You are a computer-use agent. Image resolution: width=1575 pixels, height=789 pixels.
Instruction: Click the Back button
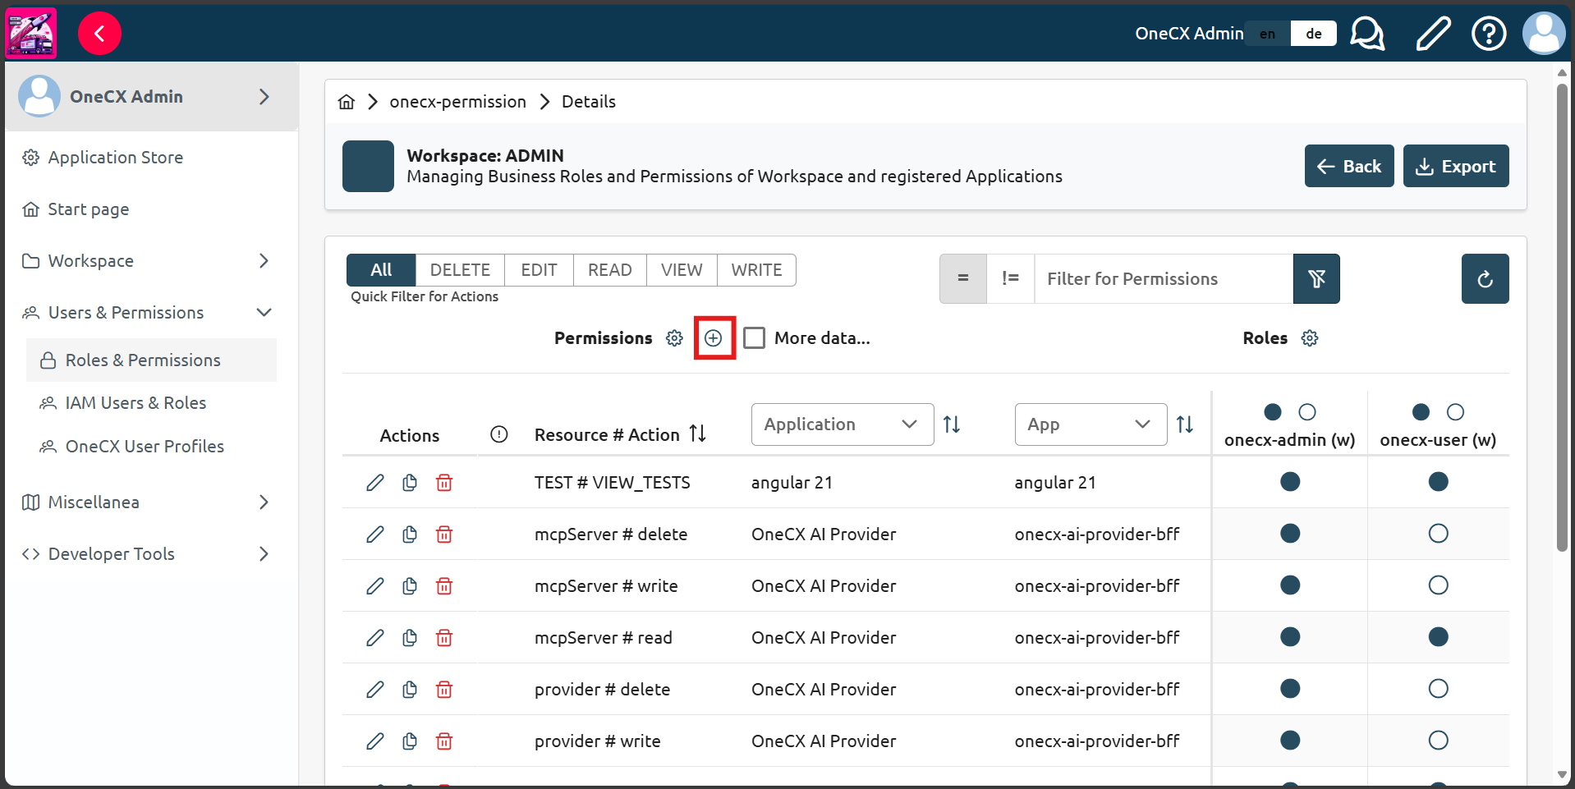pos(1348,166)
